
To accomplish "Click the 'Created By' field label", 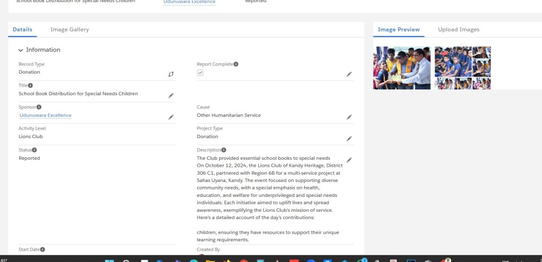I will coord(208,249).
